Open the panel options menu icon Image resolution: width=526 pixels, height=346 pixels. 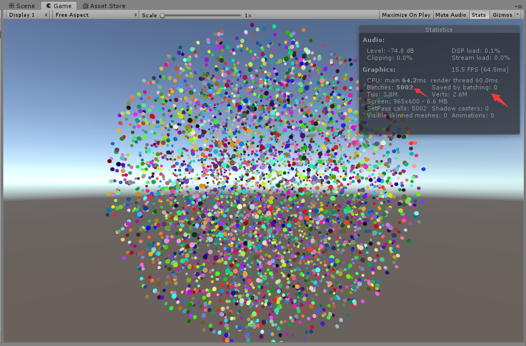(x=518, y=6)
